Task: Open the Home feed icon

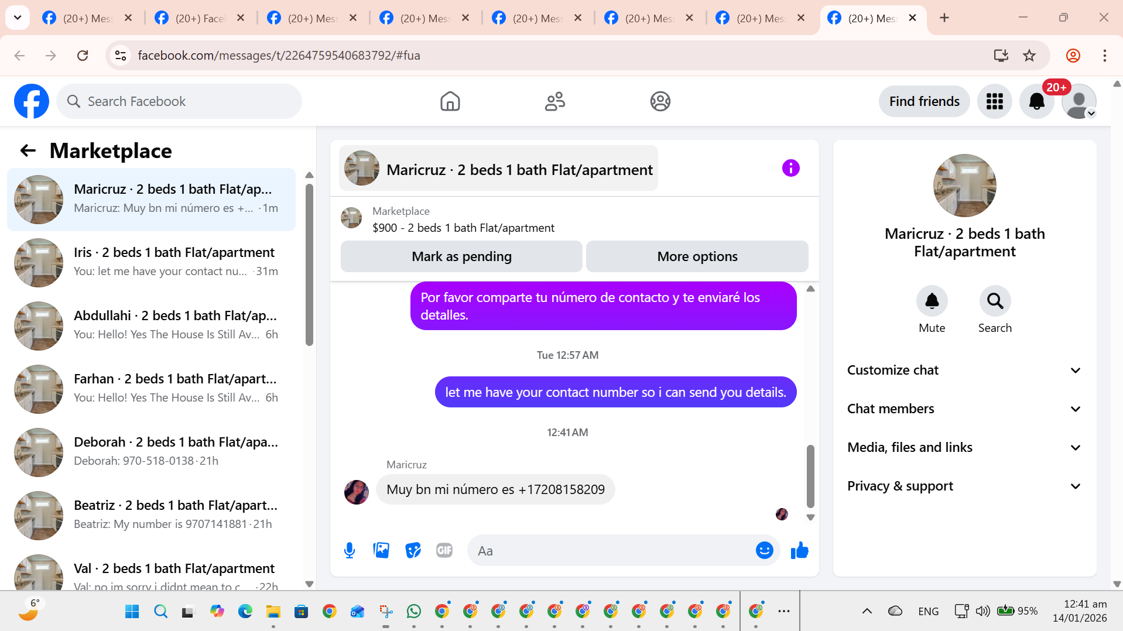Action: click(x=450, y=101)
